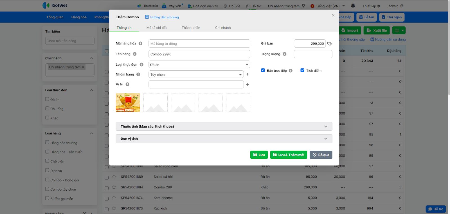Screen dimensions: 450x214
Task: Click info icon next to Vị trí
Action: coord(127,84)
